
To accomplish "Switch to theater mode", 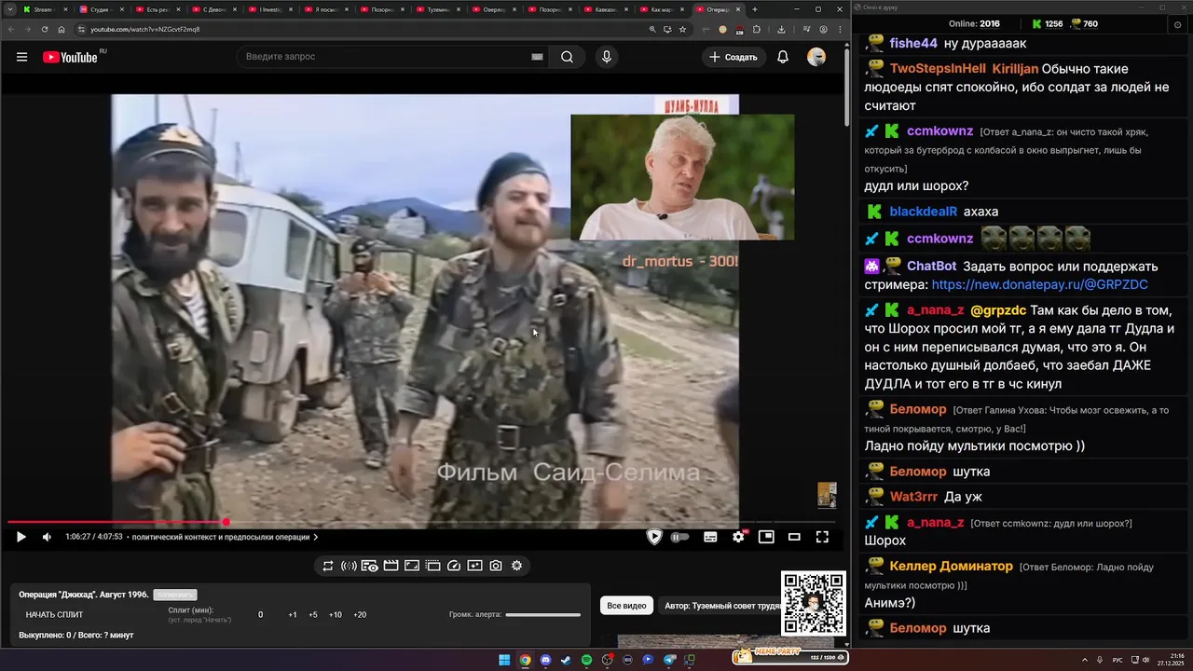I will click(x=794, y=537).
